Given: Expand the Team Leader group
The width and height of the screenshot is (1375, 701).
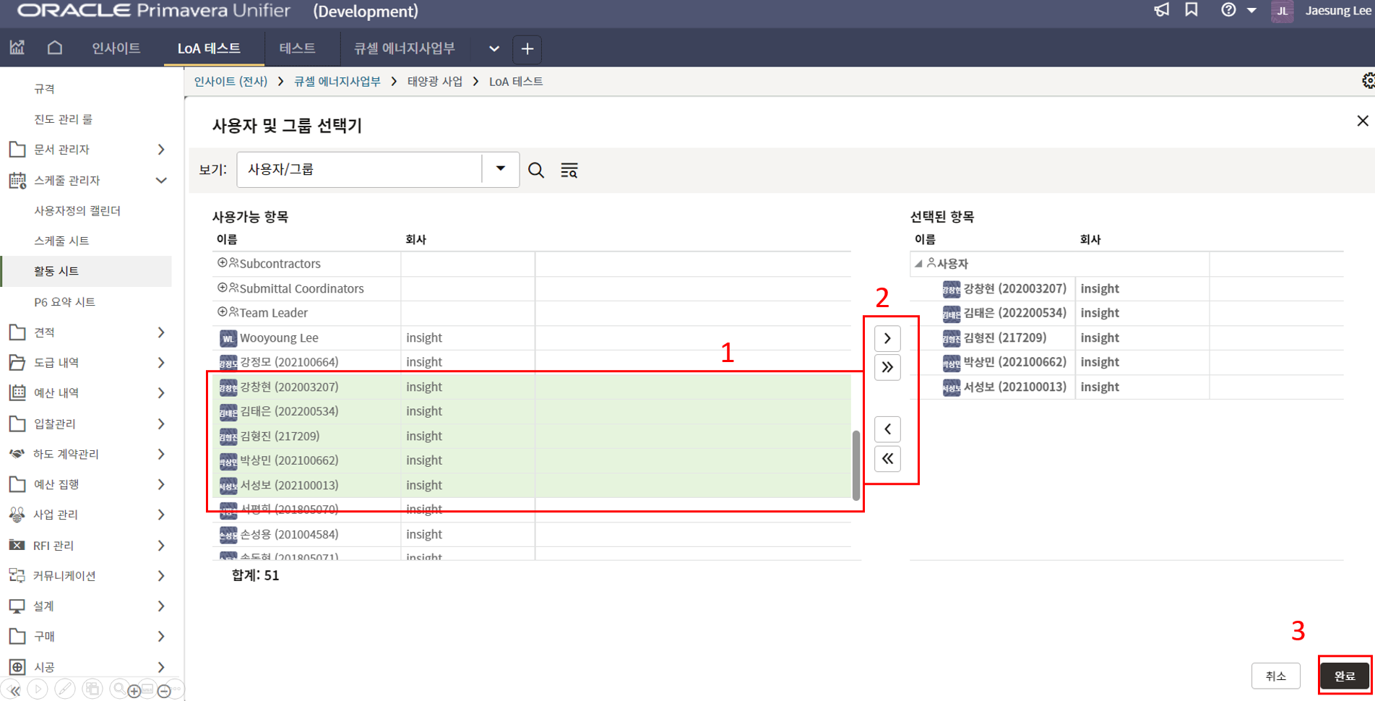Looking at the screenshot, I should (x=223, y=312).
